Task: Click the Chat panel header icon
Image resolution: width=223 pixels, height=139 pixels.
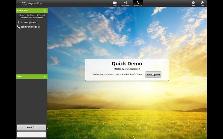Action: pos(45,76)
